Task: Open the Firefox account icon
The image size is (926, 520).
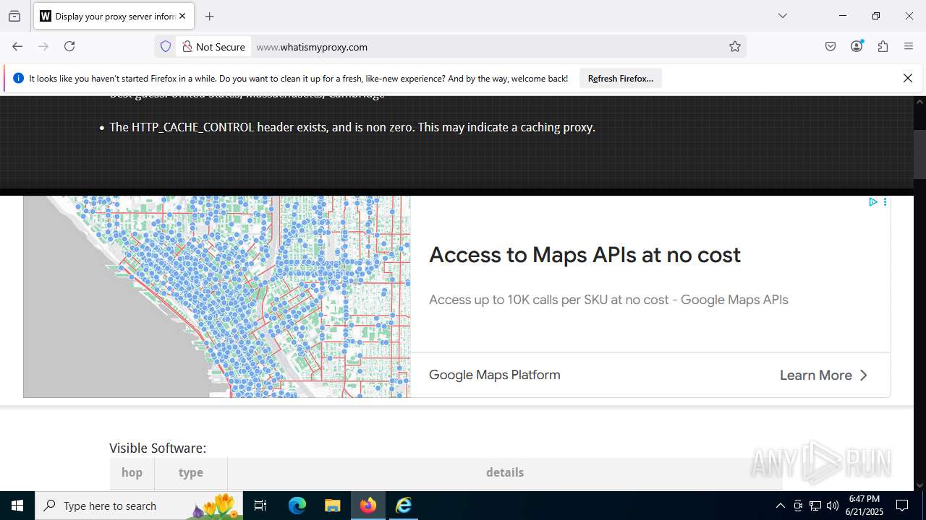Action: [857, 46]
